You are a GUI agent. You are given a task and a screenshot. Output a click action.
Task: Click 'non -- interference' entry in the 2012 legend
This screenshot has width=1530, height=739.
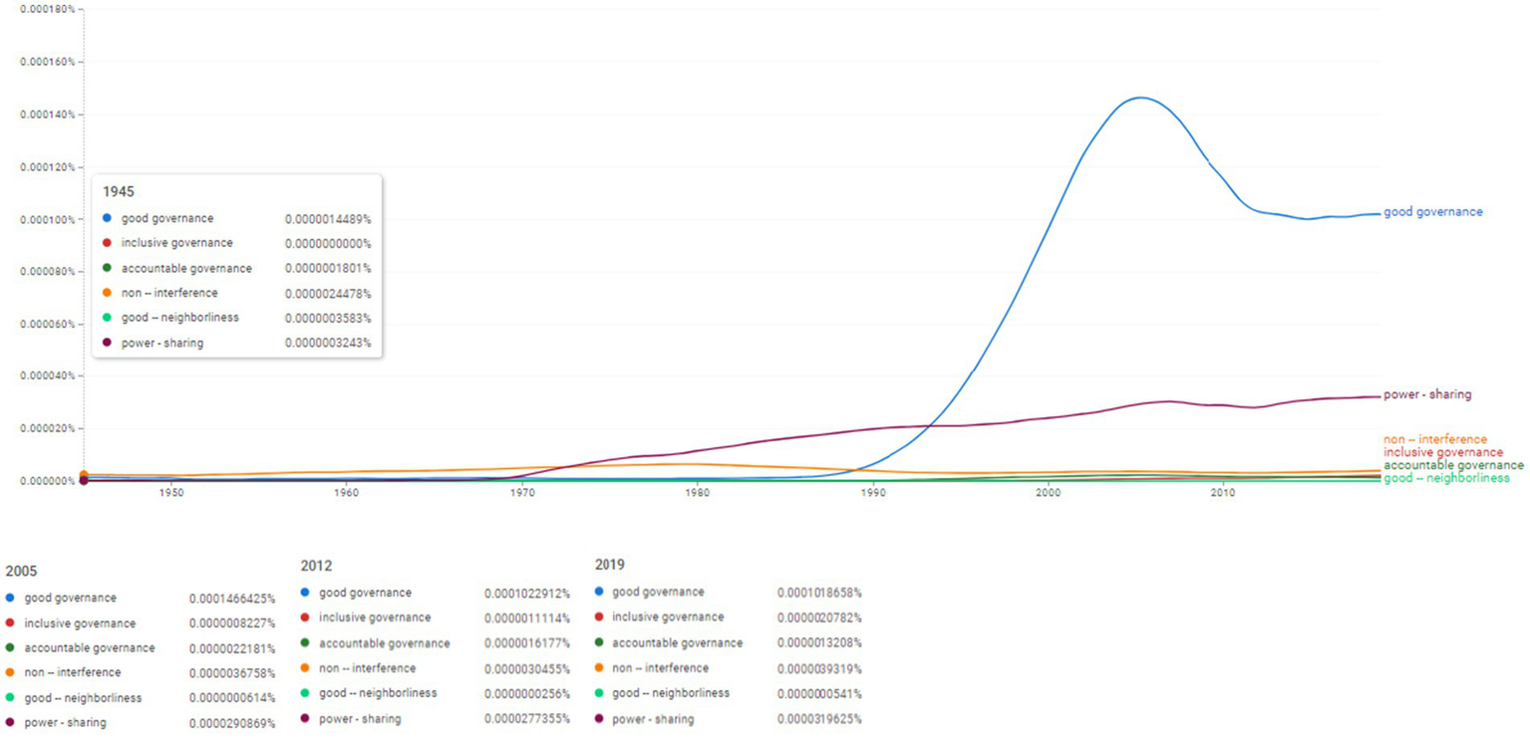click(368, 668)
